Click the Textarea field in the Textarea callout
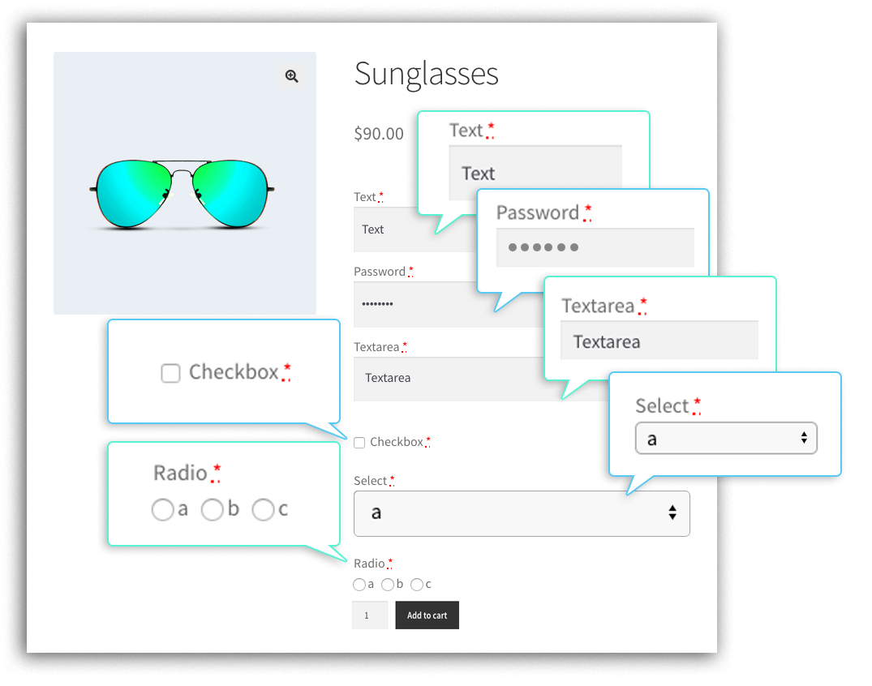 659,341
